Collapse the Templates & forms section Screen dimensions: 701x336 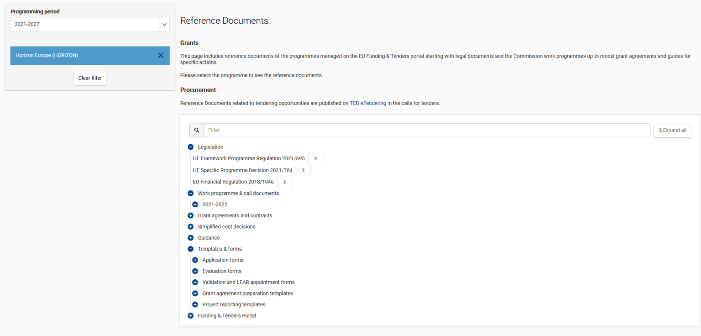pyautogui.click(x=190, y=249)
